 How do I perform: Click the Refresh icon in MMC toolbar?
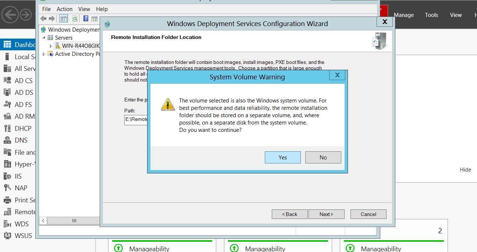[75, 19]
